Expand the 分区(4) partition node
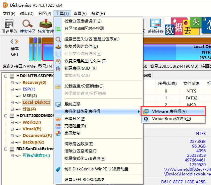The width and height of the screenshot is (211, 185). click(x=12, y=109)
